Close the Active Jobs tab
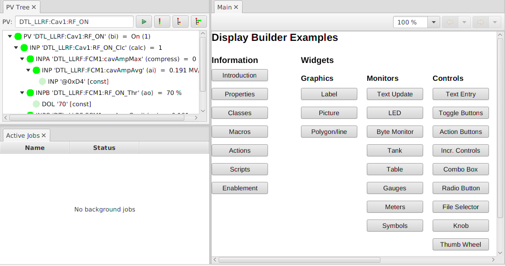 (44, 135)
